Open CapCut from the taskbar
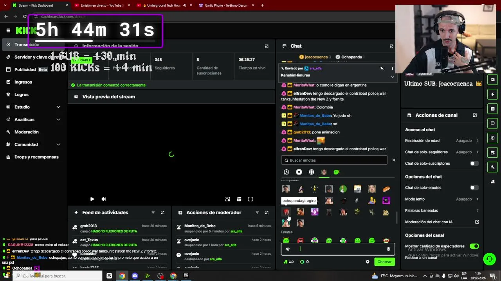Image resolution: width=501 pixels, height=281 pixels. (x=109, y=276)
